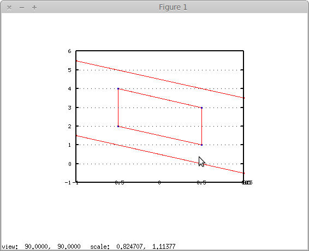
Task: Close the Figure 1 window
Action: 9,8
